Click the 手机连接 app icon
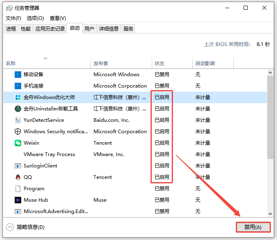Viewport: 277px width, 240px height. coord(18,86)
